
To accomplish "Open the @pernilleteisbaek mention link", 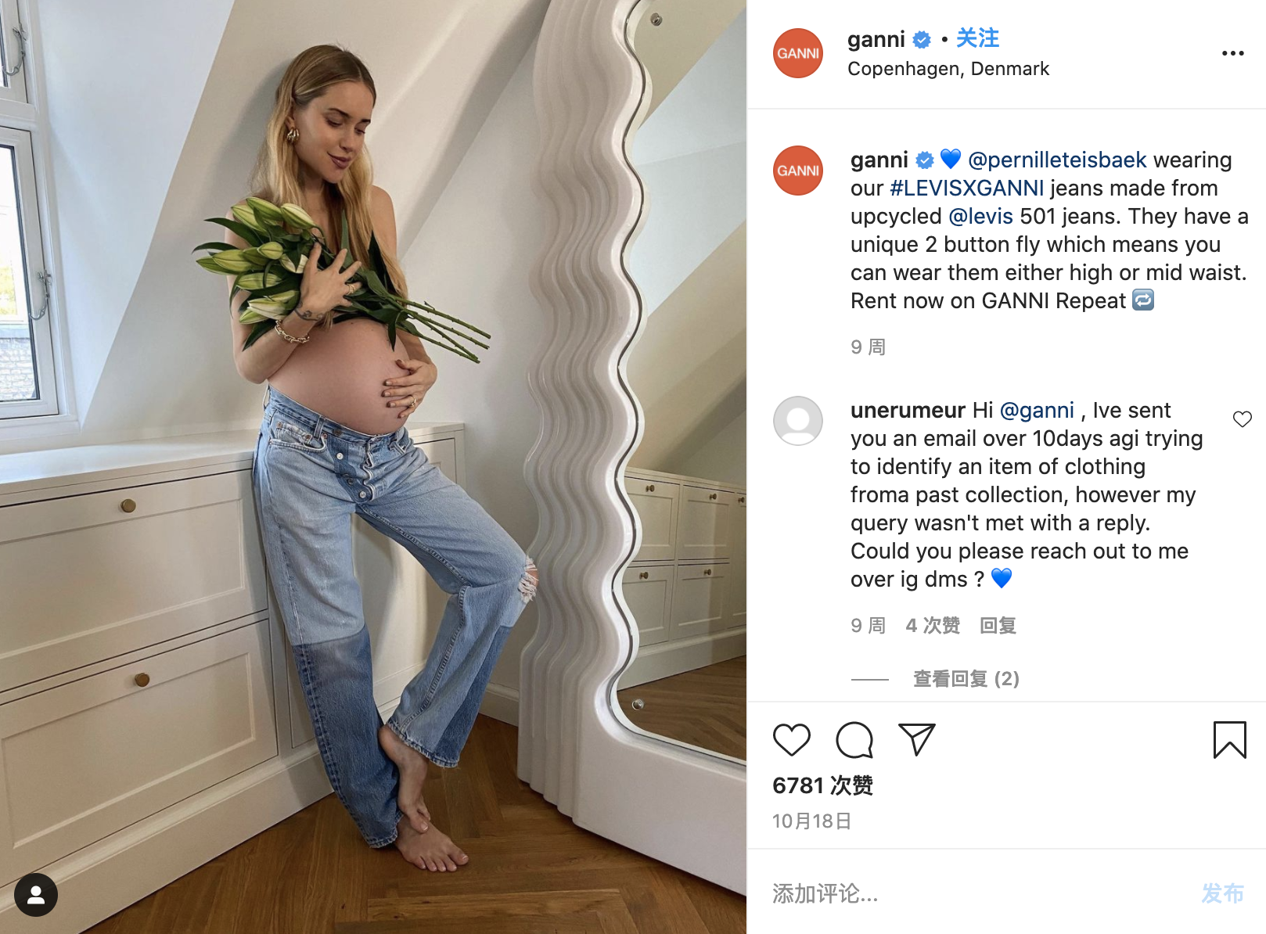I will point(1057,160).
